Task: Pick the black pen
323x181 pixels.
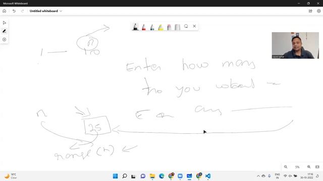Action: pyautogui.click(x=135, y=27)
